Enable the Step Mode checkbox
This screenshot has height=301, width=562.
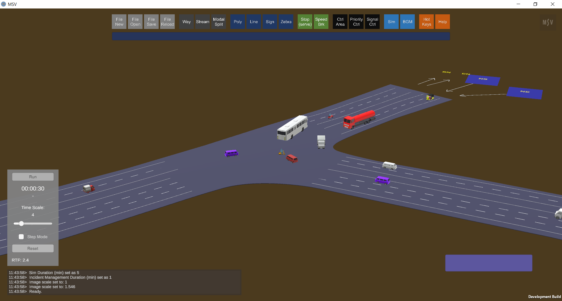click(x=21, y=237)
